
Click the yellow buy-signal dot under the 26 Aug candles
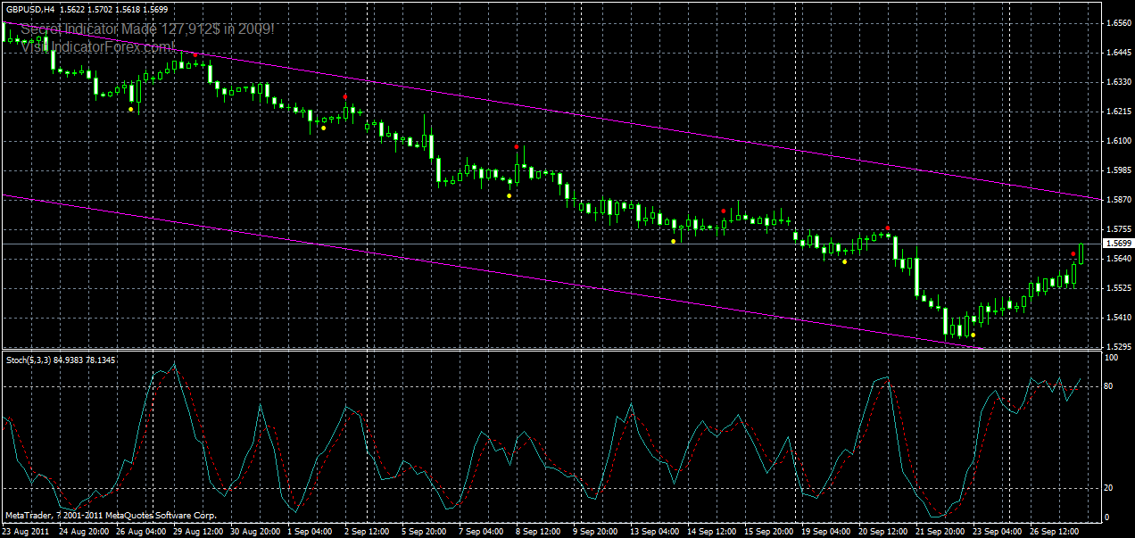coord(130,109)
